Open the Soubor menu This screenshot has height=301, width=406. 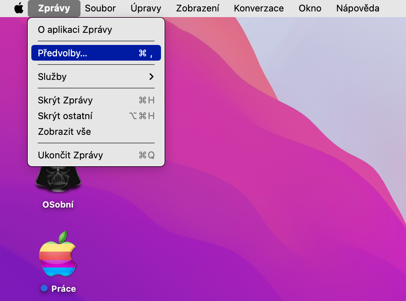100,8
